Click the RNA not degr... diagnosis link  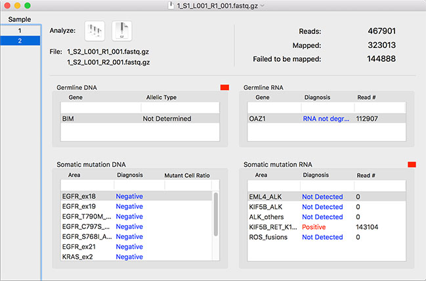tap(326, 118)
